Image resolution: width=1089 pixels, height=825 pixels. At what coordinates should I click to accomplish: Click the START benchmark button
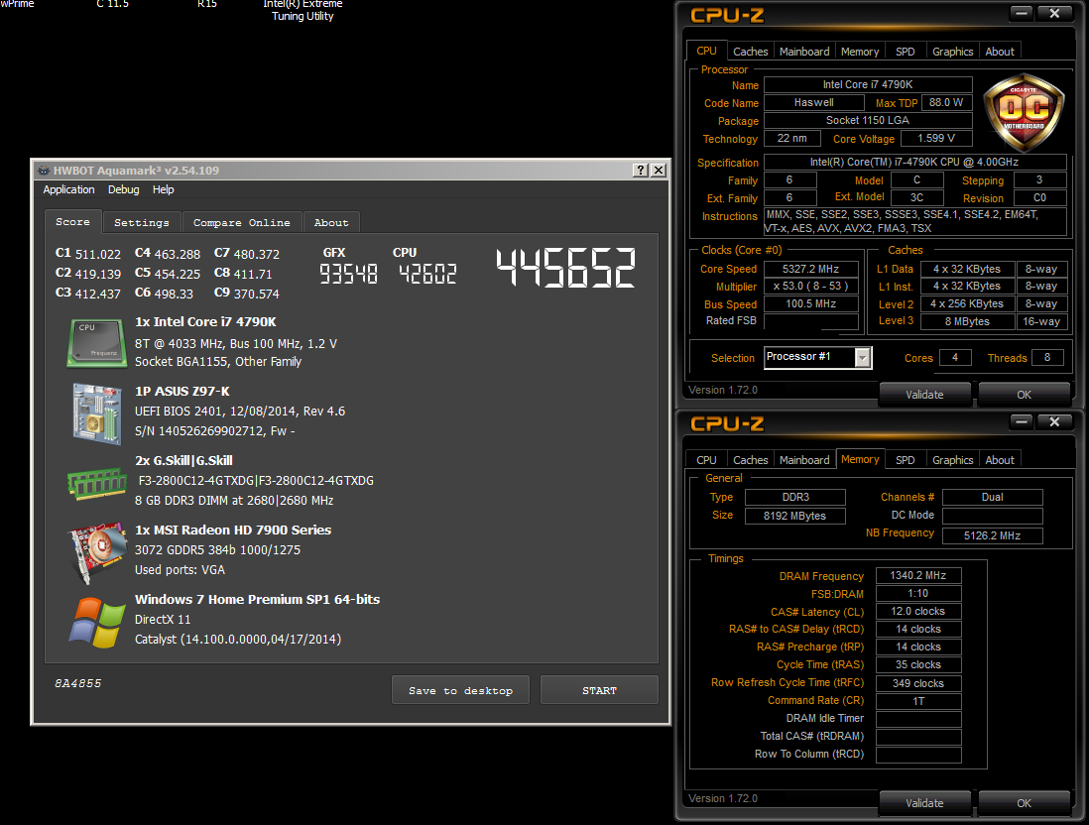pyautogui.click(x=599, y=690)
